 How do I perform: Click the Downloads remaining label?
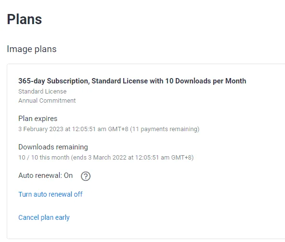point(53,147)
